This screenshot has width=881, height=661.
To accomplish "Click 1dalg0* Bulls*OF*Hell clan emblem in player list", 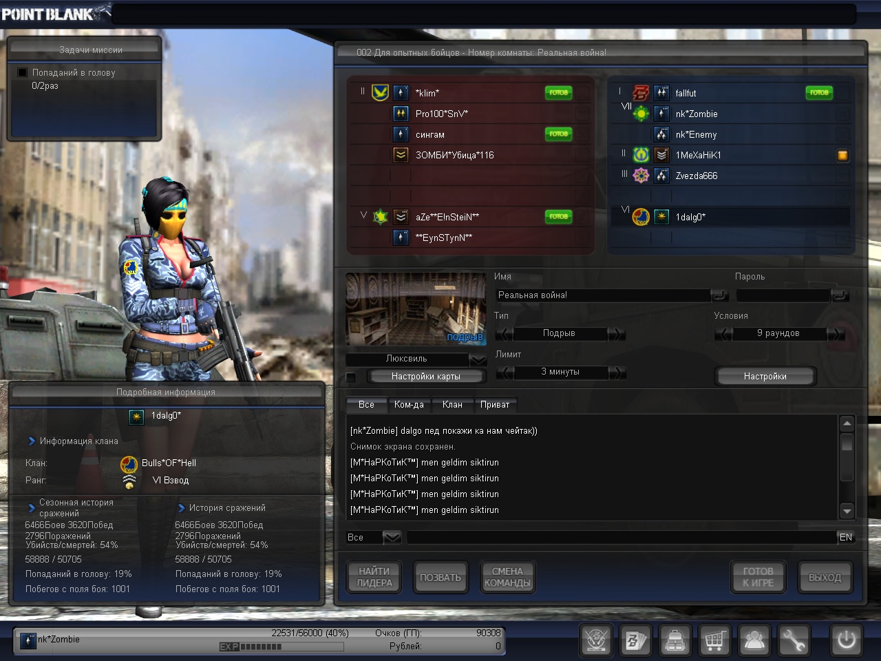I will pos(641,217).
